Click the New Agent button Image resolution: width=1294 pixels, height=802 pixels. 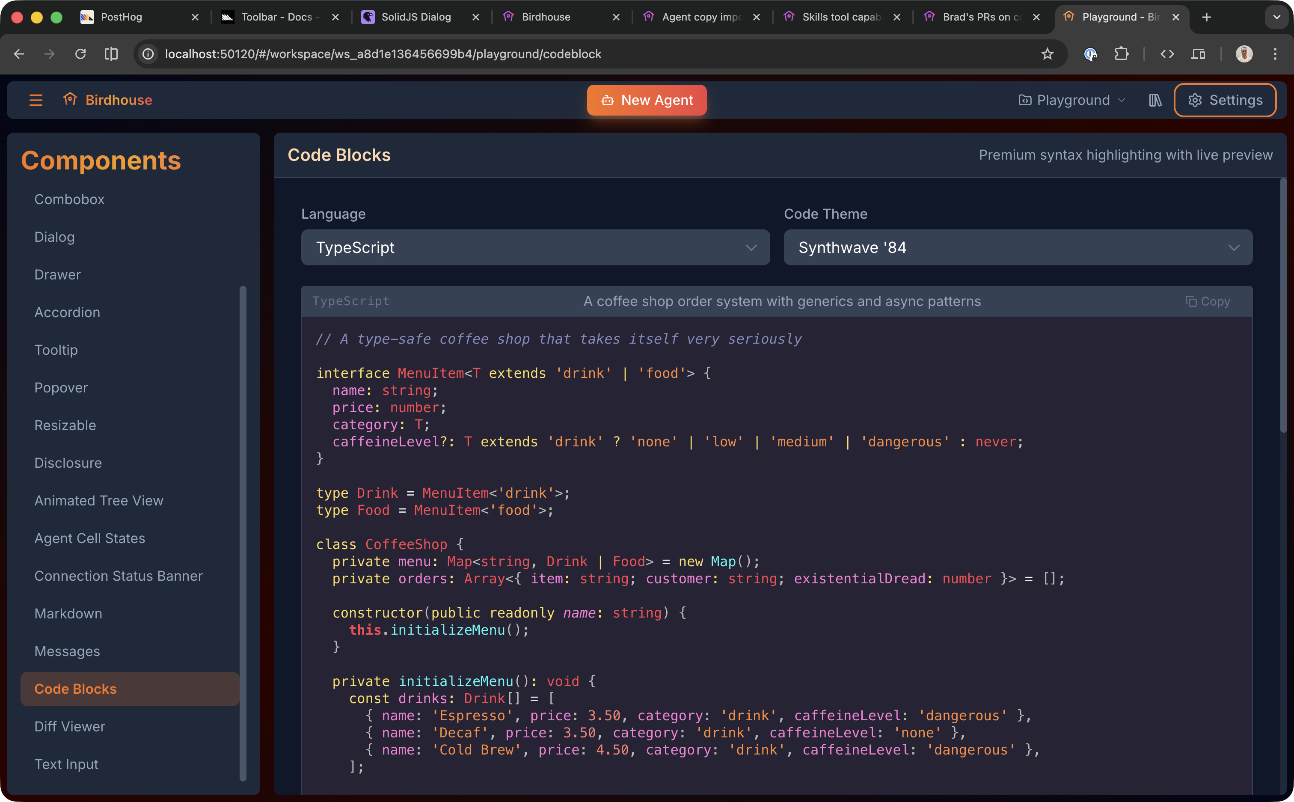[647, 100]
